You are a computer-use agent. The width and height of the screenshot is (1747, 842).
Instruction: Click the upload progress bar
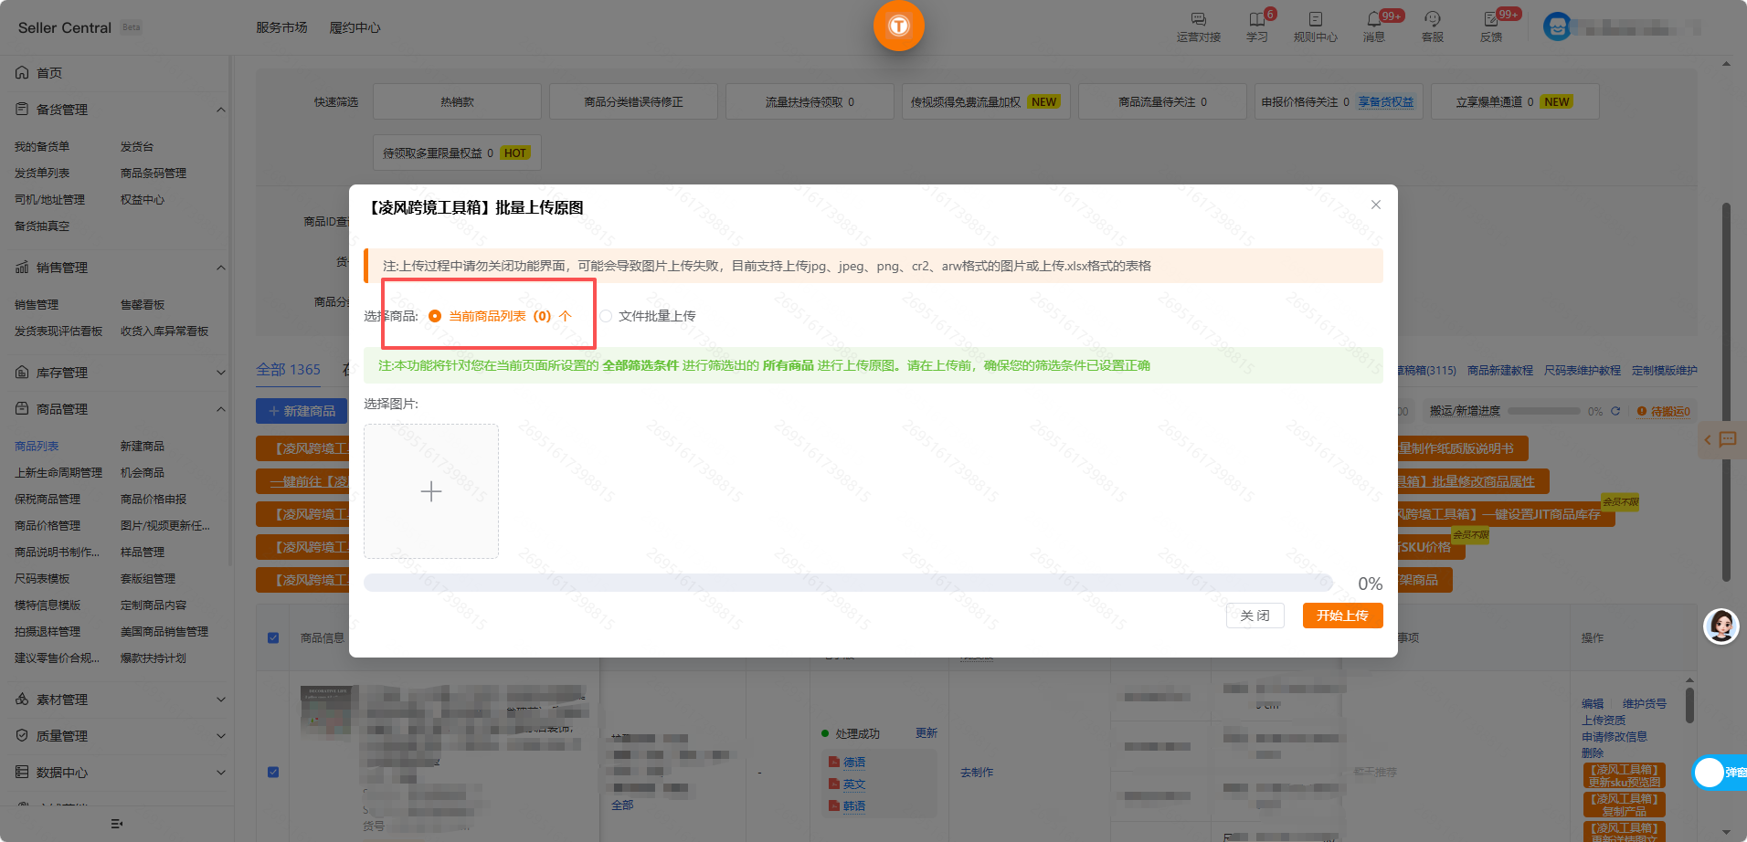tap(848, 583)
